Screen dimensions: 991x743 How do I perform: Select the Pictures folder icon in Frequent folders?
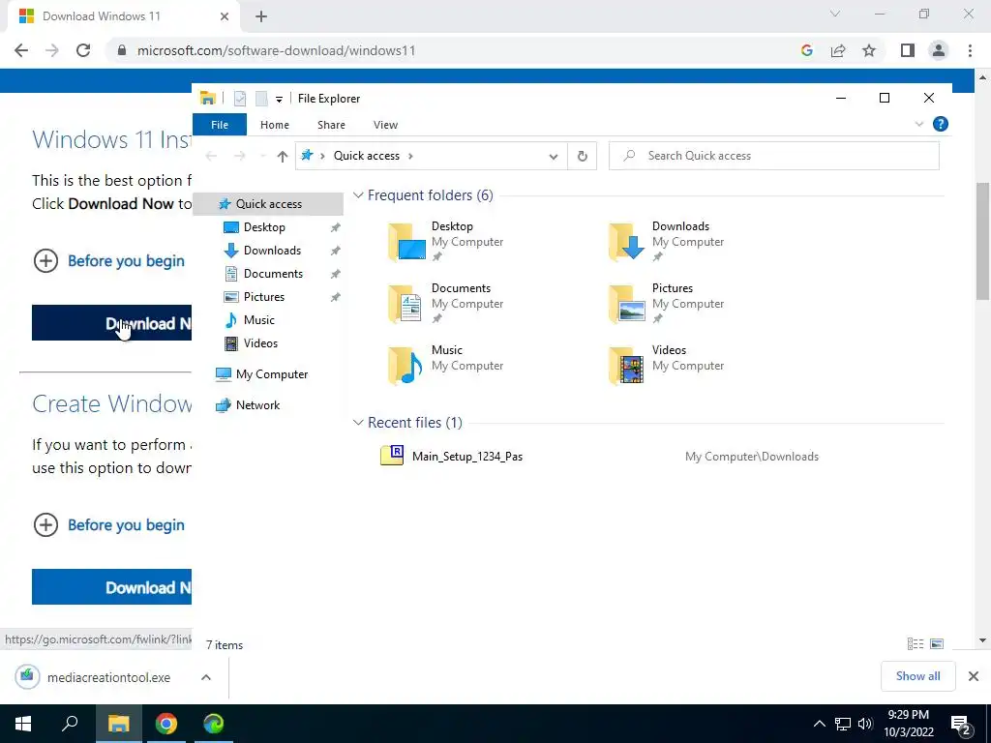626,303
